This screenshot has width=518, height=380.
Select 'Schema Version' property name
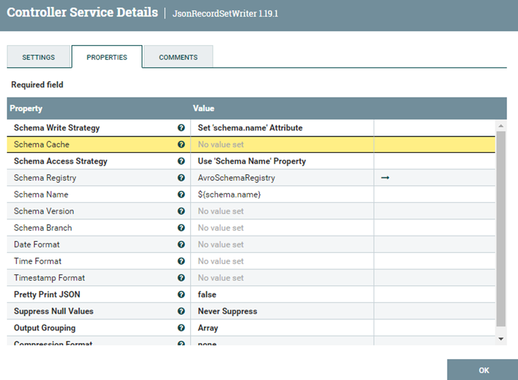pyautogui.click(x=44, y=211)
